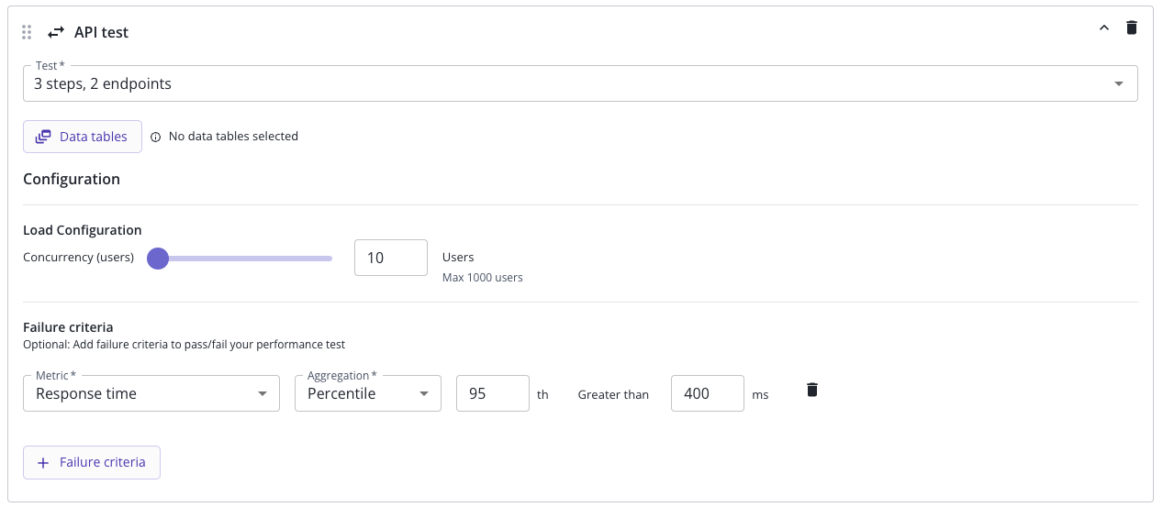This screenshot has width=1163, height=507.
Task: Delete the response time failure criterion
Action: point(812,390)
